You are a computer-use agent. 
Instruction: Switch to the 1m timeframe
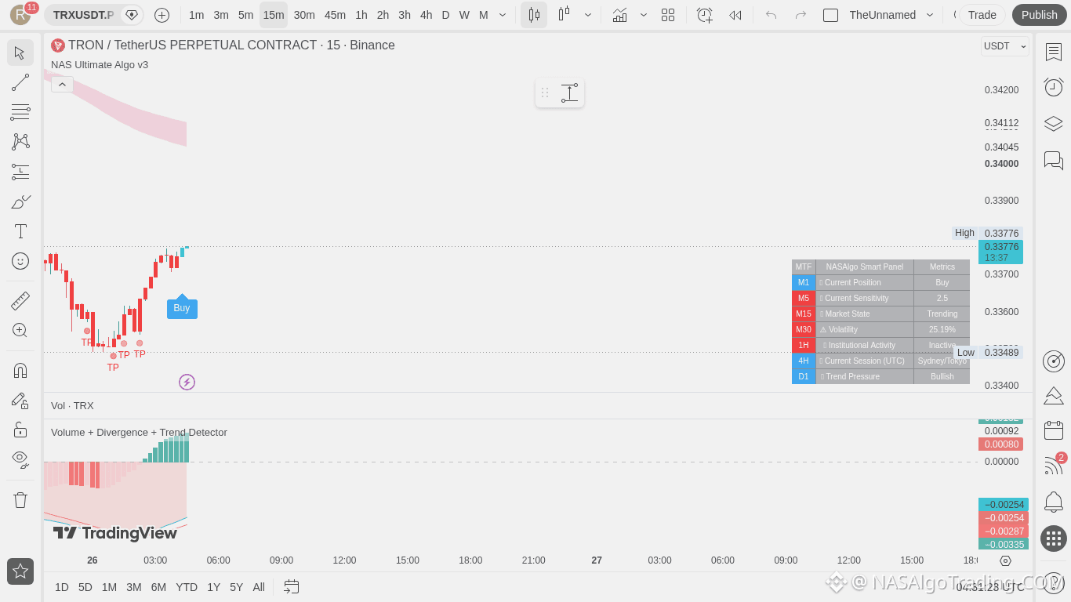197,15
